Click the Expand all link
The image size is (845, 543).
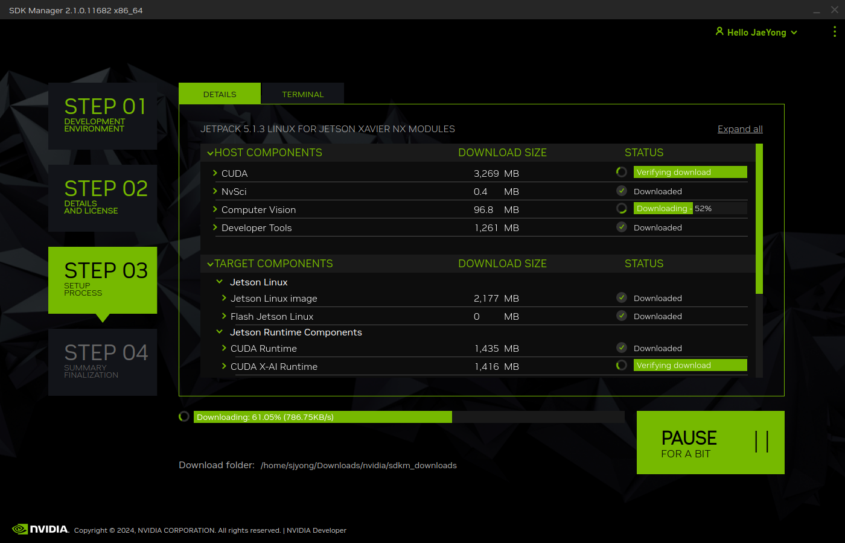pos(740,129)
